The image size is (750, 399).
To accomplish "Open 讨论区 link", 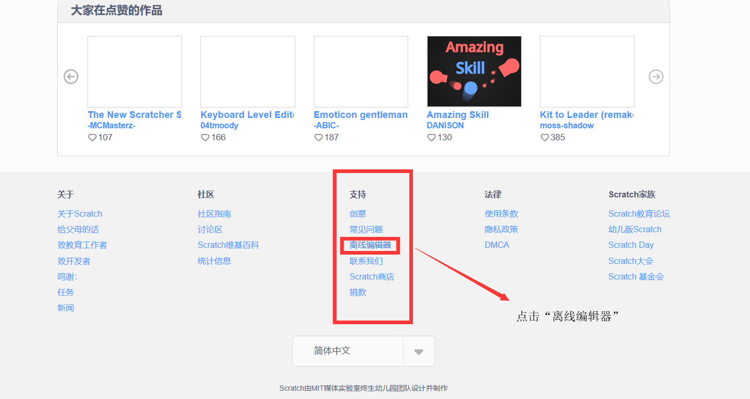I will click(x=210, y=230).
